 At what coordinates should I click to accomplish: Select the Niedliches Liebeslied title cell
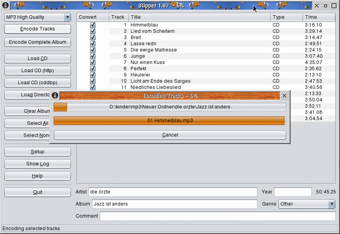point(199,87)
